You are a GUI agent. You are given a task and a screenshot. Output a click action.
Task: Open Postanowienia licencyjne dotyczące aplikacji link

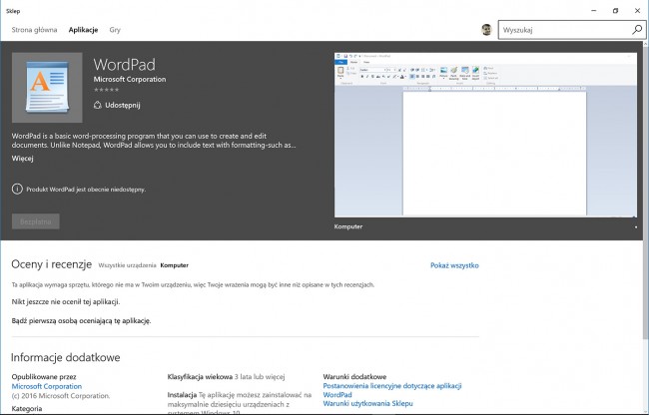point(392,390)
